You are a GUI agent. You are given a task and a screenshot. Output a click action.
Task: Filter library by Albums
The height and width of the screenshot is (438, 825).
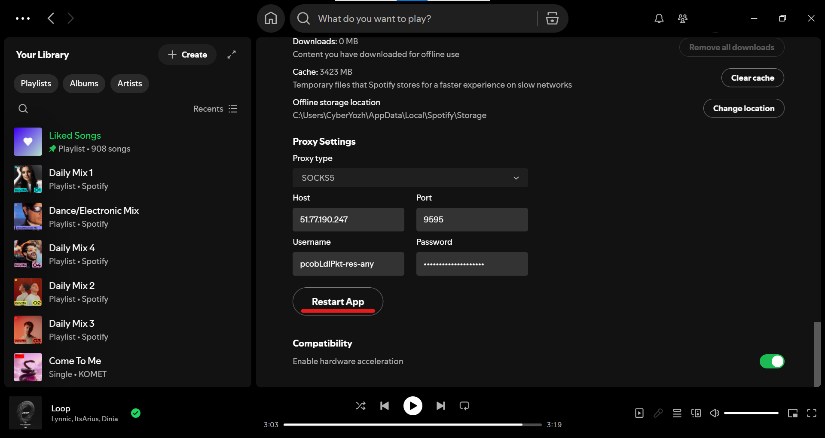[84, 84]
